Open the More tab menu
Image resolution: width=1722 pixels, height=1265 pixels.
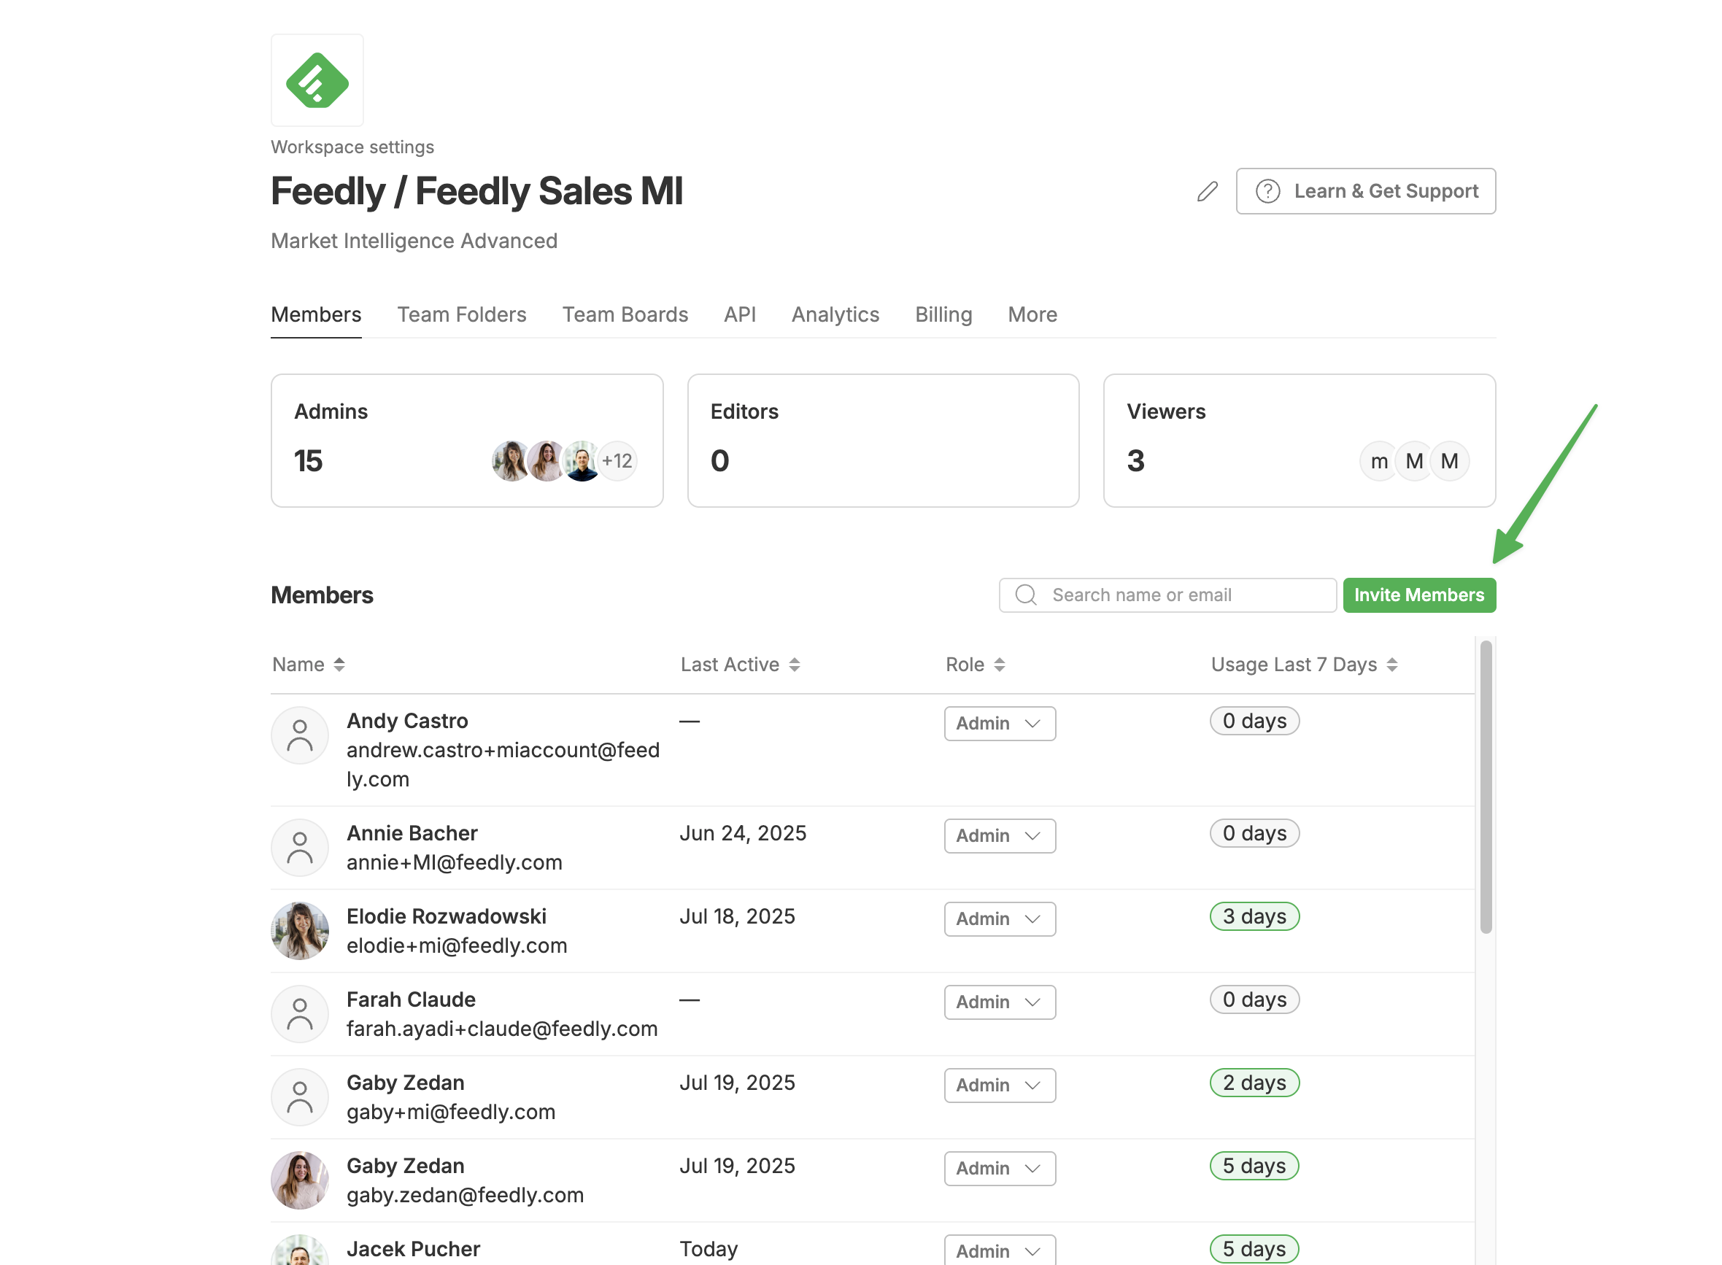pyautogui.click(x=1032, y=314)
